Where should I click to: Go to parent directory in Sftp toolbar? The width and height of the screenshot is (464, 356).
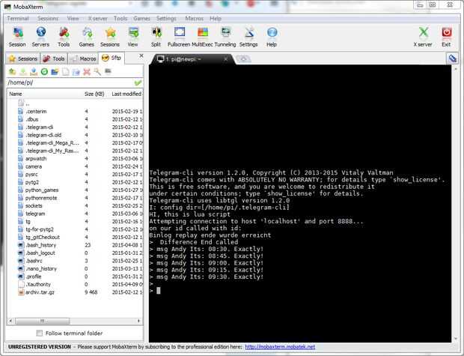pyautogui.click(x=12, y=71)
